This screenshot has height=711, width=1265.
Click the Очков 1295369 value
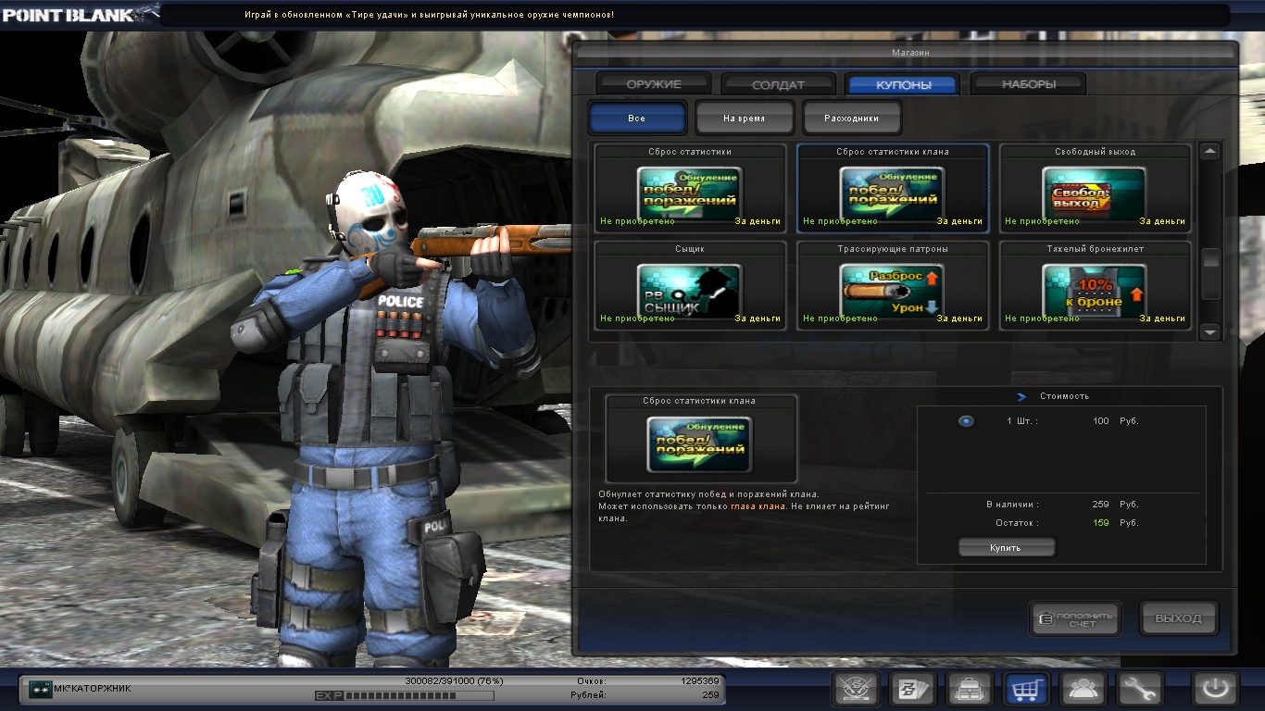click(x=699, y=680)
